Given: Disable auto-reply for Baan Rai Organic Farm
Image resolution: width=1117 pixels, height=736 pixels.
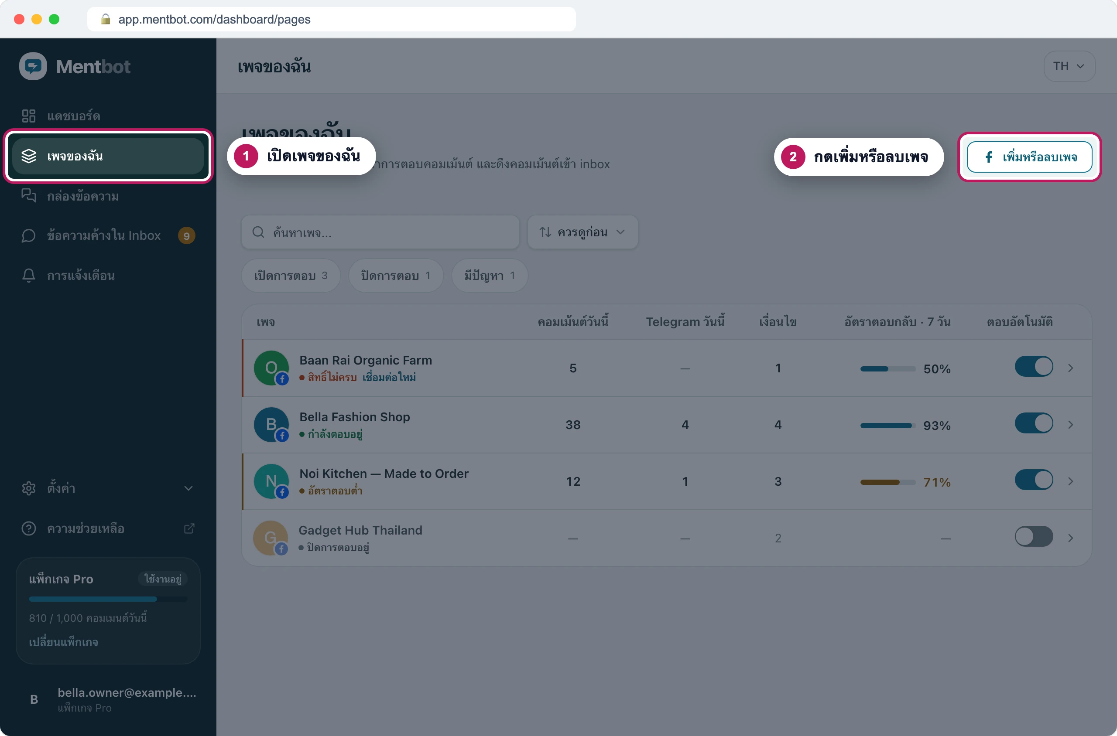Looking at the screenshot, I should pos(1033,367).
